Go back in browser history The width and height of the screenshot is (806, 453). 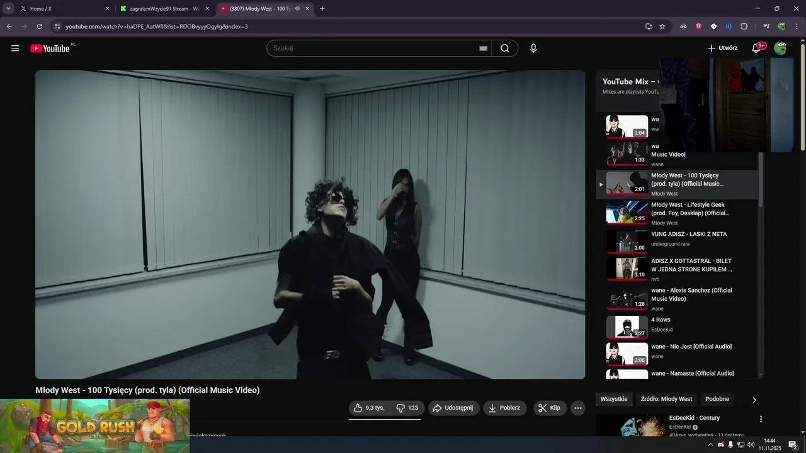point(9,26)
